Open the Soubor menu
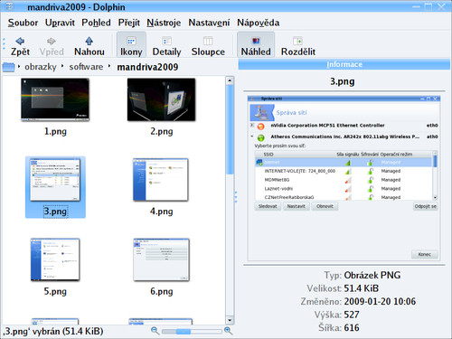This screenshot has height=339, width=452. [23, 23]
